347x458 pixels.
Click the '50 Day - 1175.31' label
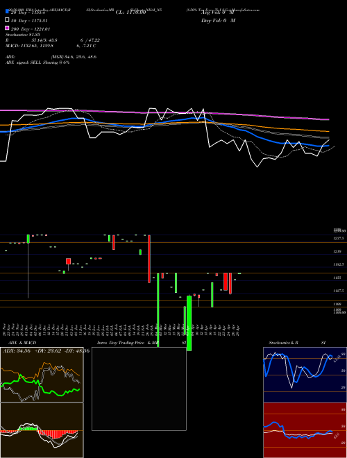(x=29, y=21)
